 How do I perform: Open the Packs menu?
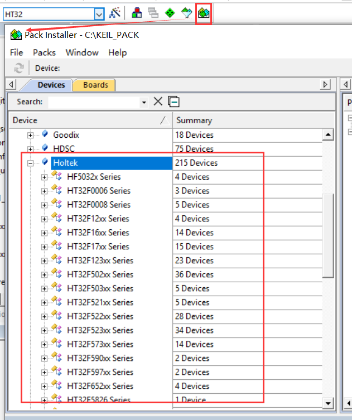pos(44,52)
